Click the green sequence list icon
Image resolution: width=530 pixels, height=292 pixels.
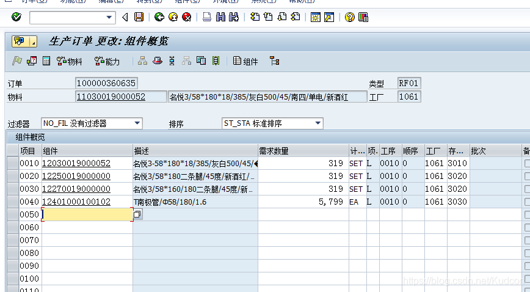pos(216,61)
